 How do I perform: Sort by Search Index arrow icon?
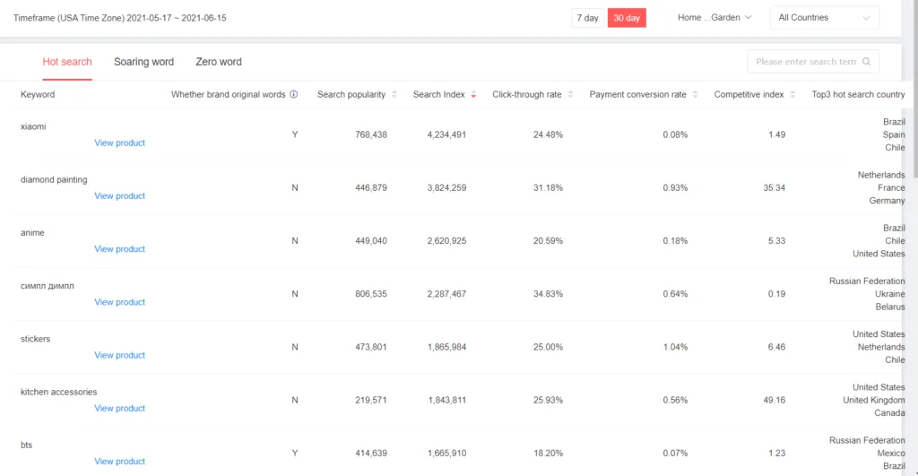click(x=473, y=94)
